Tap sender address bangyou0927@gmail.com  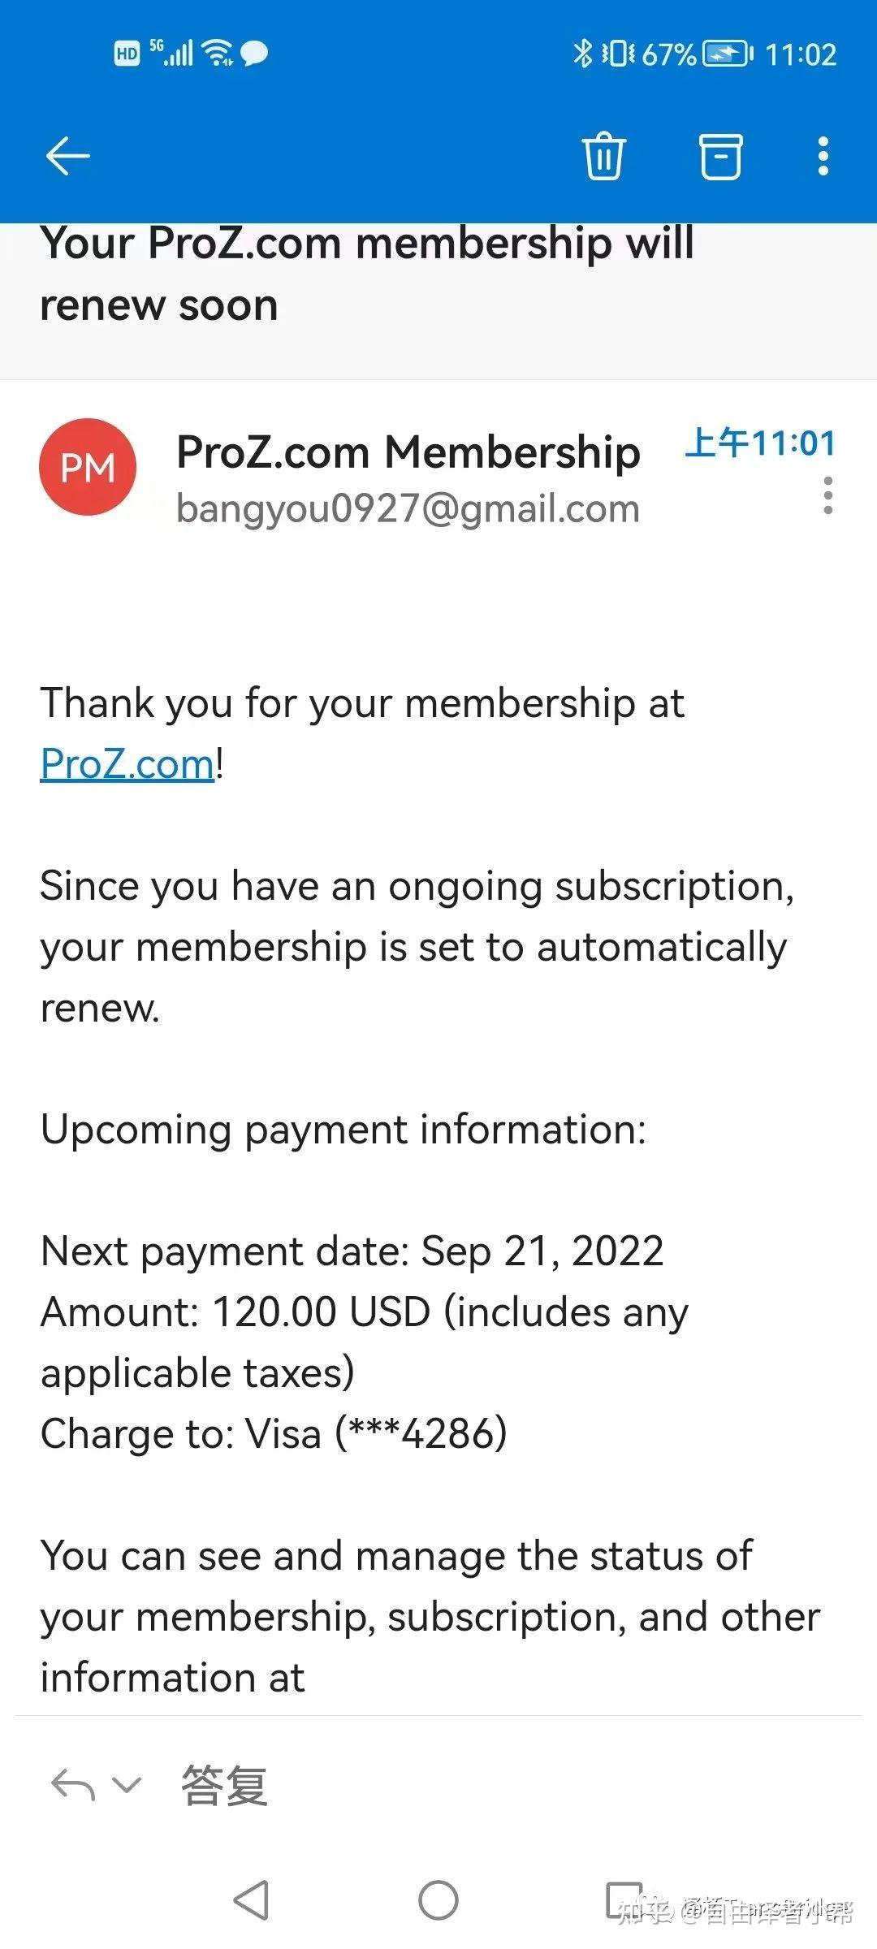[408, 509]
